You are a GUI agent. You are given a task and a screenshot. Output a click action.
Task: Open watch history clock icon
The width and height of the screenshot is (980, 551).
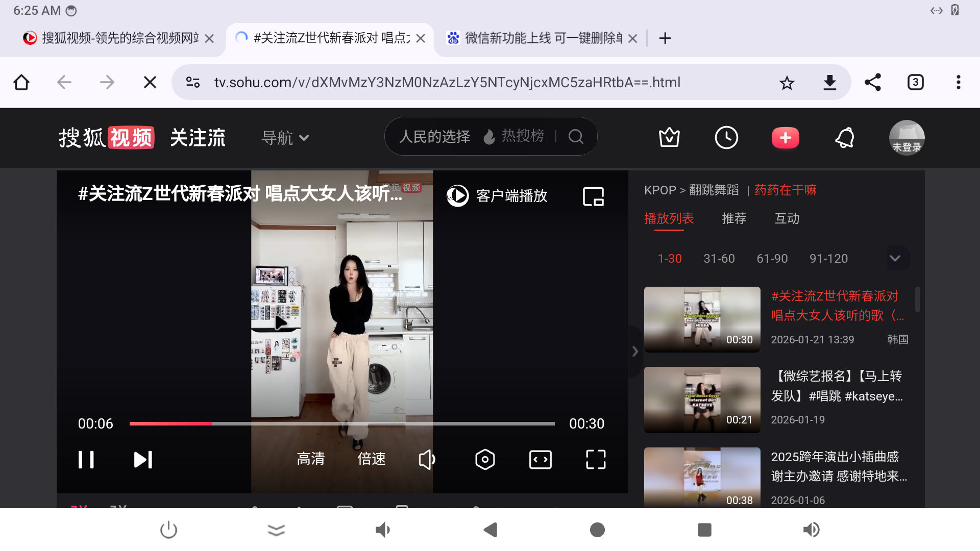[726, 138]
